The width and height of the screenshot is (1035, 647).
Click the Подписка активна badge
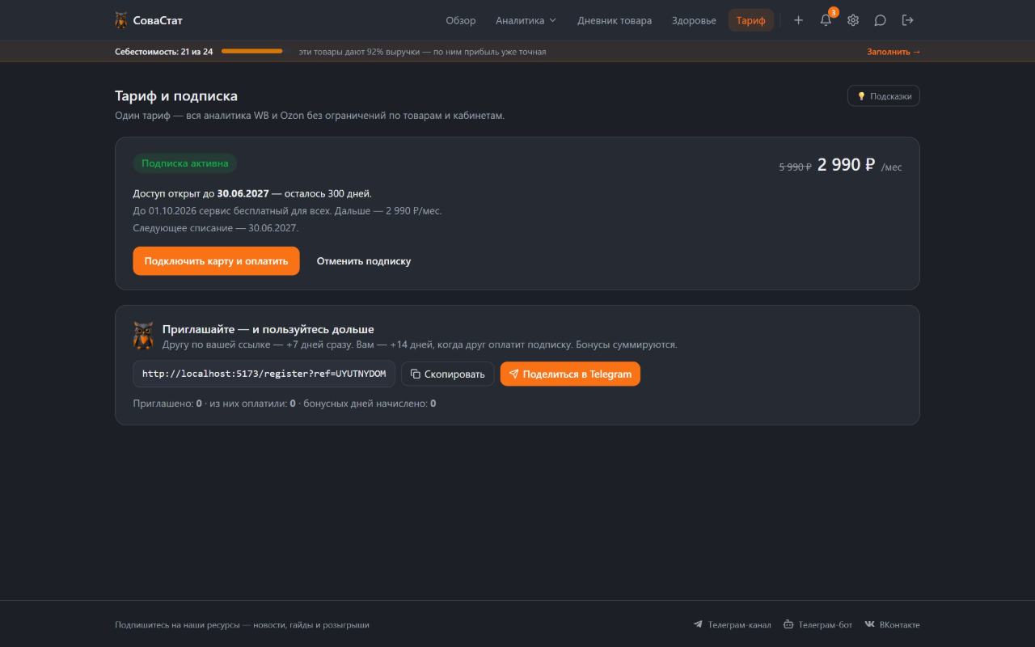pos(184,163)
